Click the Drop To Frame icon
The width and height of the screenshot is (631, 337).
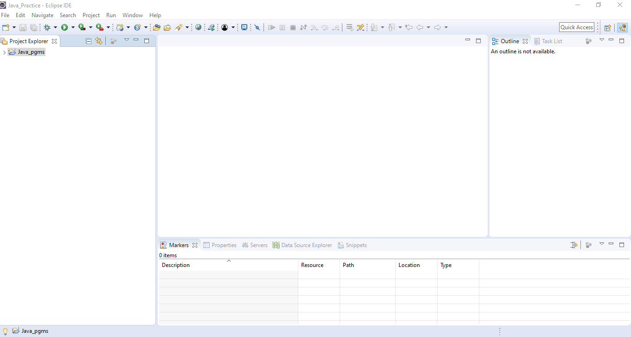pyautogui.click(x=350, y=27)
